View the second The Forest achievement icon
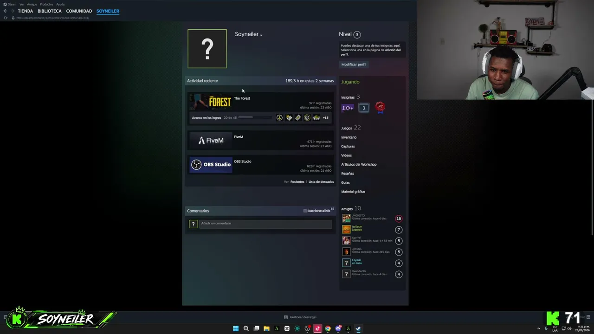594x334 pixels. tap(289, 118)
